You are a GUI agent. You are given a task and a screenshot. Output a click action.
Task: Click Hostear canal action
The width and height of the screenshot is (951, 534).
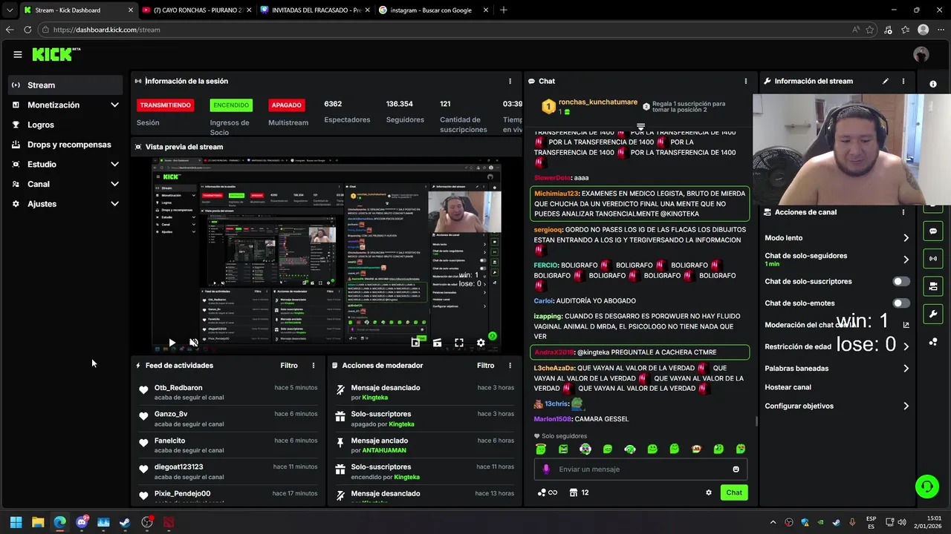pyautogui.click(x=788, y=387)
